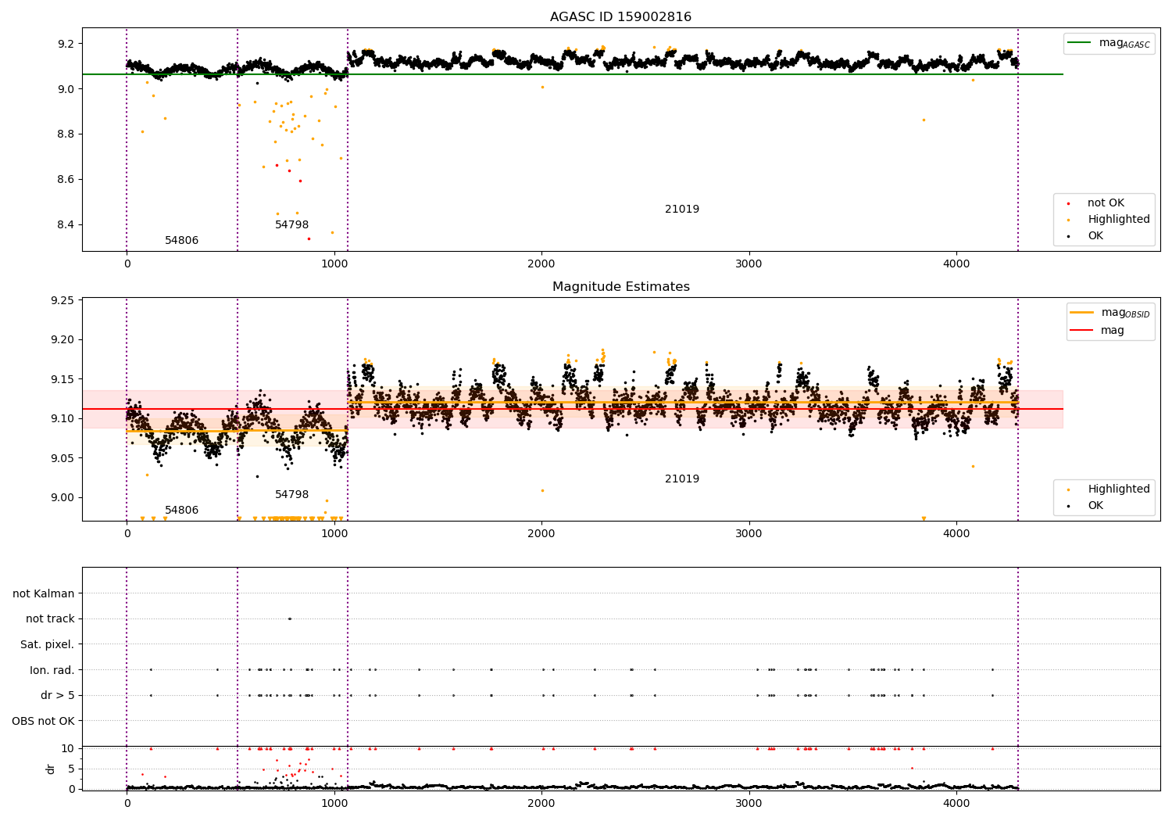This screenshot has width=1172, height=821.
Task: Click the 'AGASC ID 159002816' plot title
Action: 620,17
